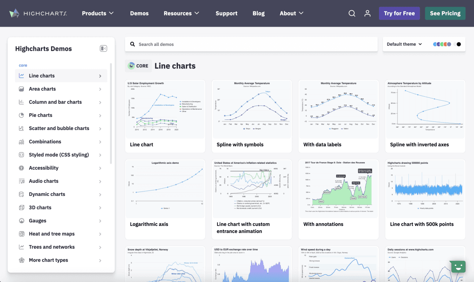Click the More chart types icon
The width and height of the screenshot is (474, 282).
22,260
